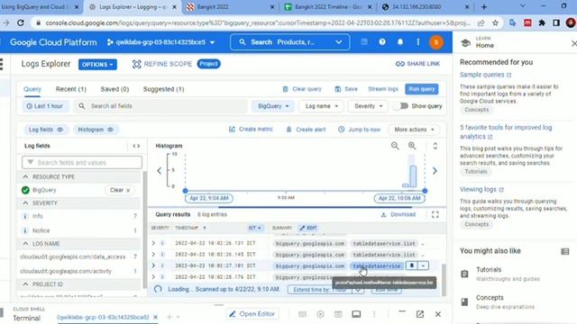577x324 pixels.
Task: Open Cloud Shell icon in top bar
Action: point(364,42)
